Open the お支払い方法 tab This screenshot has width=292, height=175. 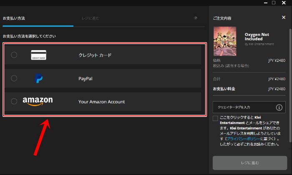[x=14, y=18]
